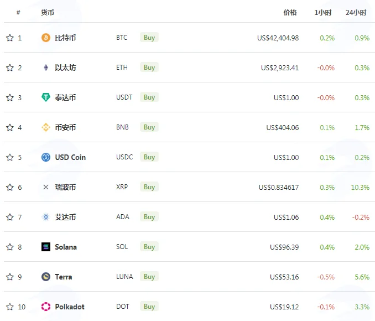Click the pink Polkadot logo icon
The image size is (375, 321).
click(x=46, y=307)
